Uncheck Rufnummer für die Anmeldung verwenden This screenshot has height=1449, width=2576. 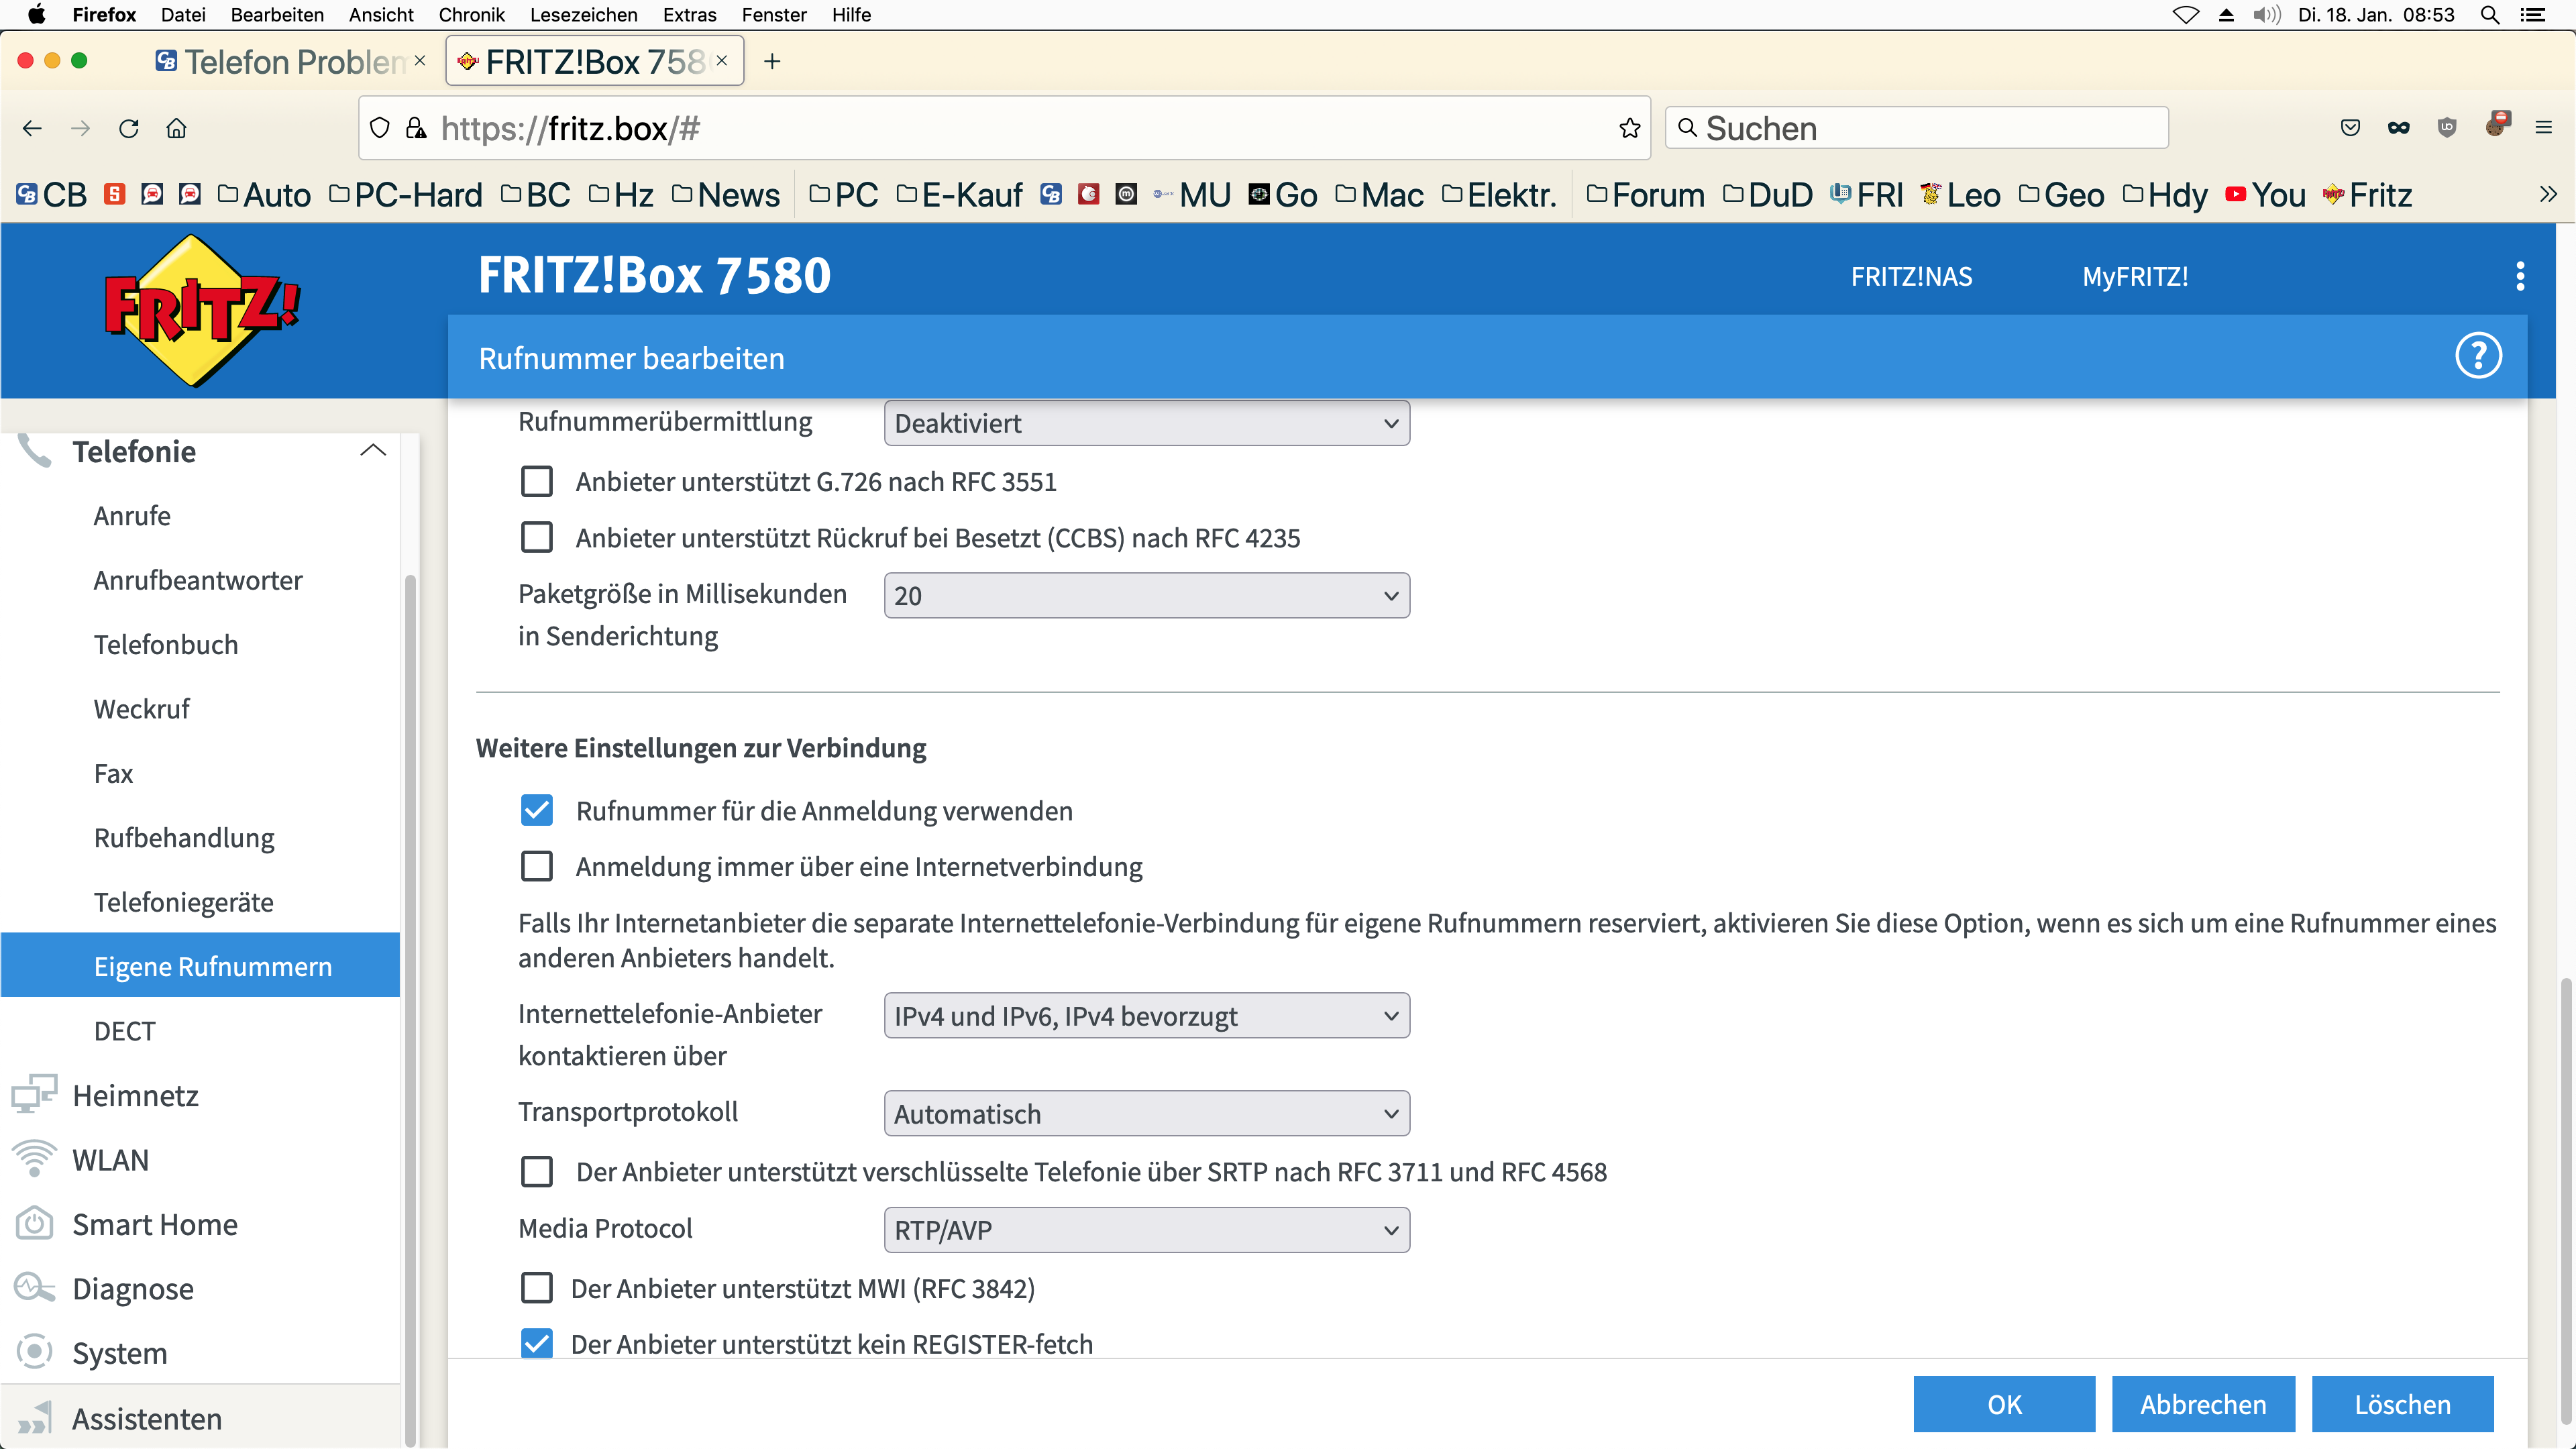[537, 810]
